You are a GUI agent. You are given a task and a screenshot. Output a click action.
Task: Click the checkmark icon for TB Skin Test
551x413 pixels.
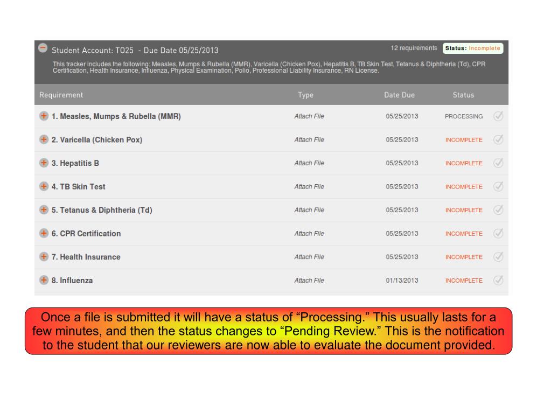click(498, 186)
